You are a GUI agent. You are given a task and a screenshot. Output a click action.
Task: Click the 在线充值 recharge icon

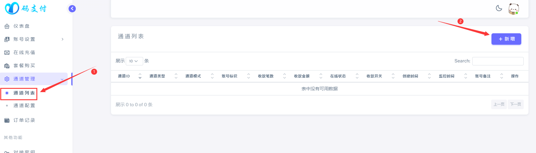(7, 52)
